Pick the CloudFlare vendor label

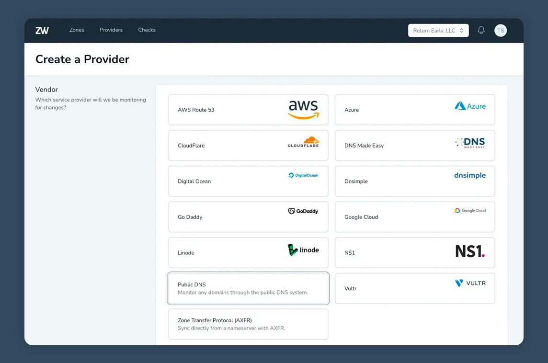coord(191,145)
